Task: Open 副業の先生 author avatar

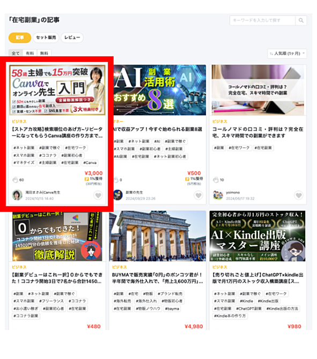Action: click(x=118, y=195)
